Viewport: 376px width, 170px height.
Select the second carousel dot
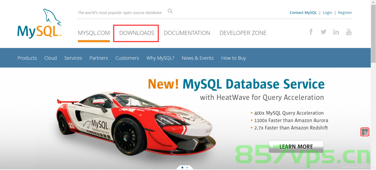pos(187,167)
